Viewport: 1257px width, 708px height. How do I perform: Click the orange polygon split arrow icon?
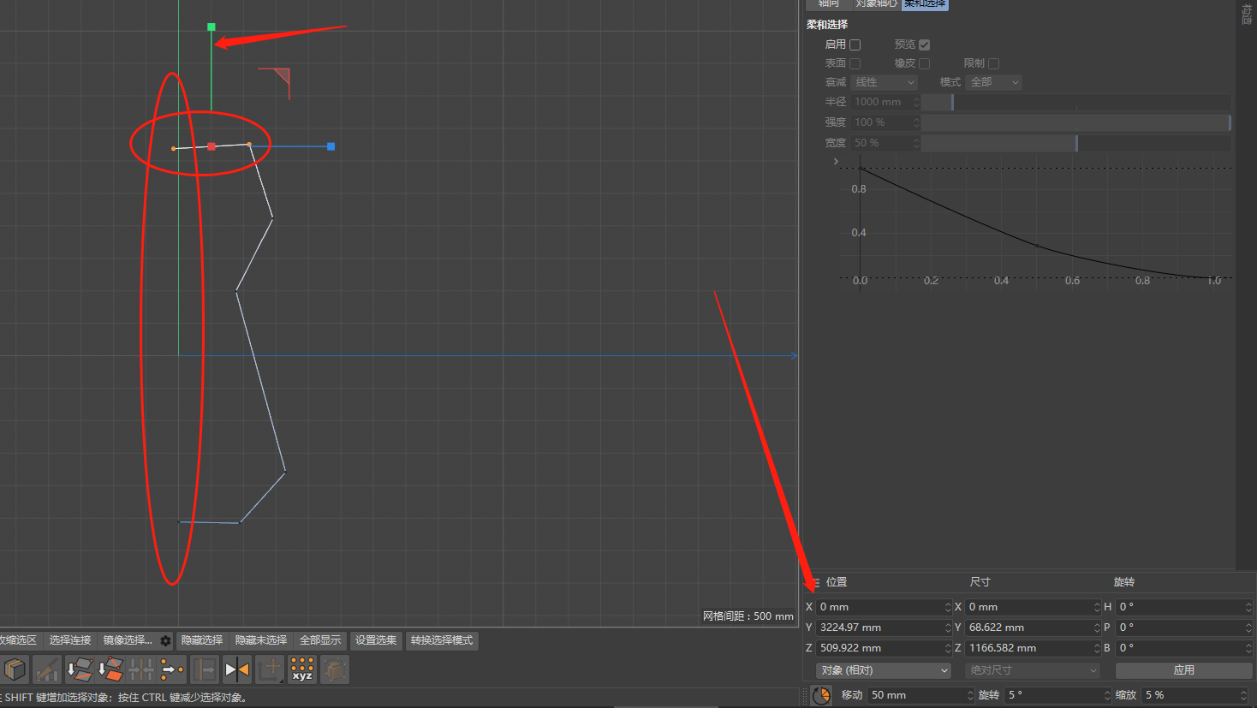coord(110,669)
